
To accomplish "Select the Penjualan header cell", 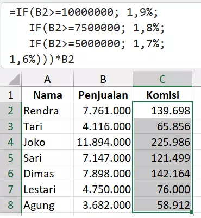I will [103, 94].
